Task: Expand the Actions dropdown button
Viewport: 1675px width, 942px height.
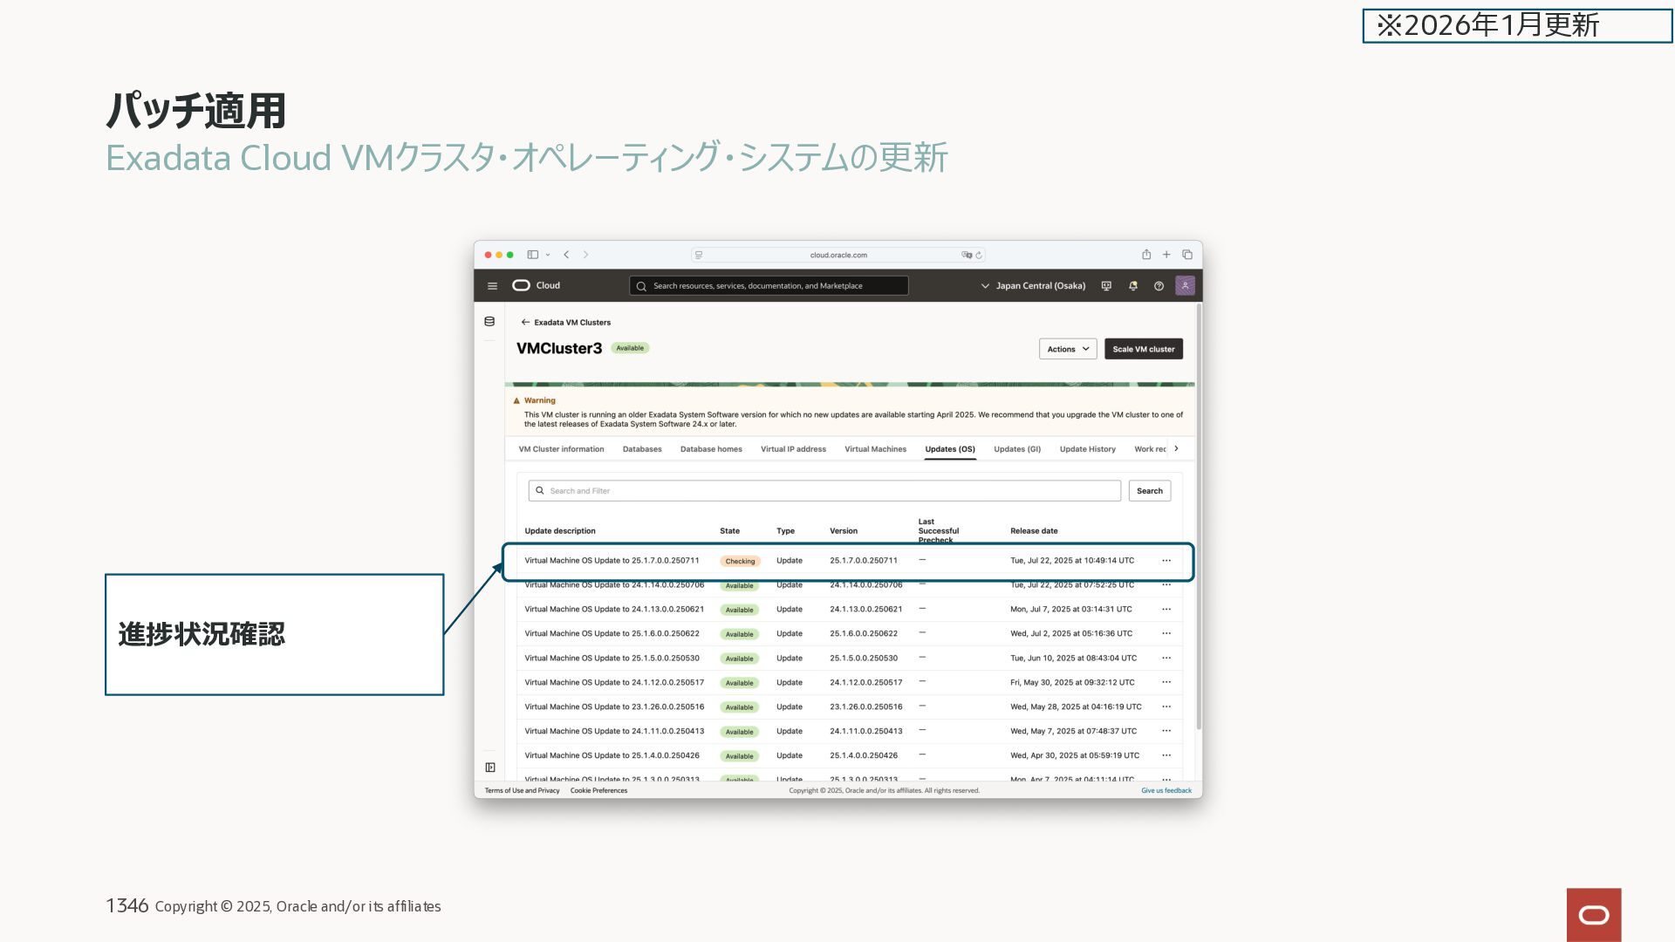Action: click(1068, 349)
